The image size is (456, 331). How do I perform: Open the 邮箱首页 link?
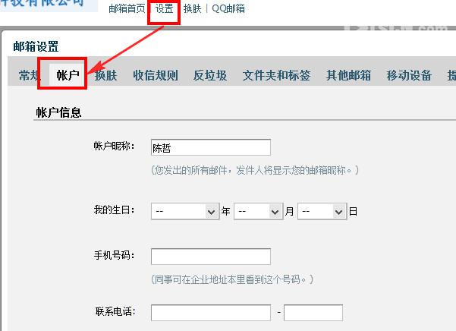[127, 8]
